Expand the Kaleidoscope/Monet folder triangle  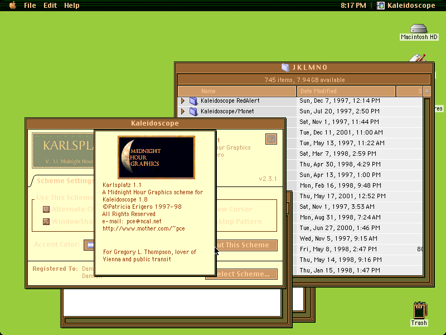pyautogui.click(x=183, y=111)
